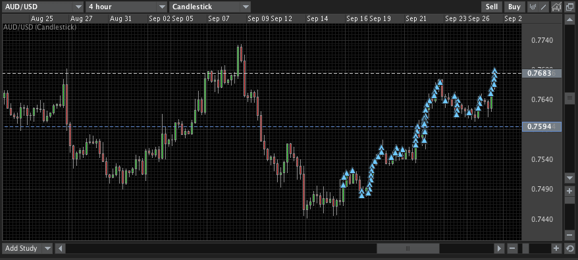Open the chart studies graph icon

click(x=557, y=7)
